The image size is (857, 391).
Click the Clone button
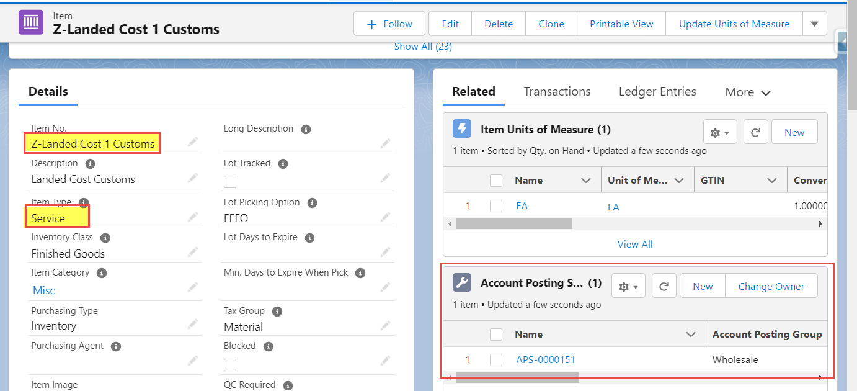pos(551,24)
